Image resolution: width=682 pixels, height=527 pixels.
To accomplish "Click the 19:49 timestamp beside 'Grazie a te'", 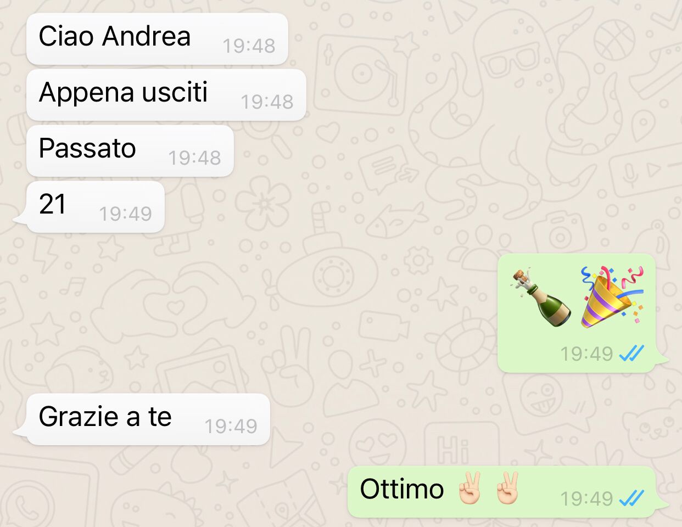I will pyautogui.click(x=231, y=426).
